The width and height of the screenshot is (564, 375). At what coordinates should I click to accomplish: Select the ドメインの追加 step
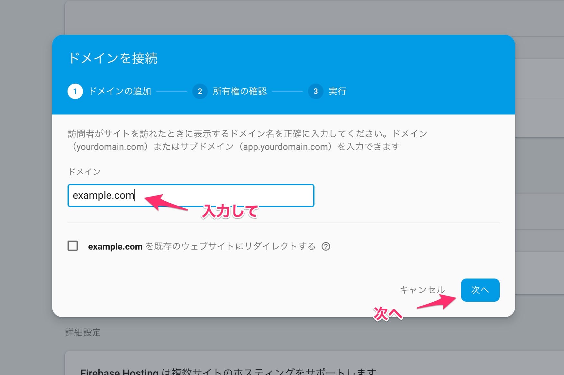click(121, 91)
